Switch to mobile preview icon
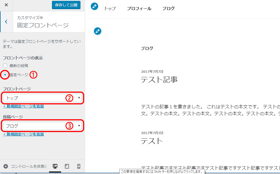 point(78,166)
